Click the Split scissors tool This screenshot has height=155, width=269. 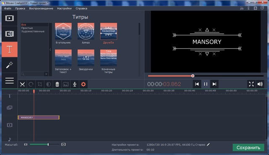point(22,84)
